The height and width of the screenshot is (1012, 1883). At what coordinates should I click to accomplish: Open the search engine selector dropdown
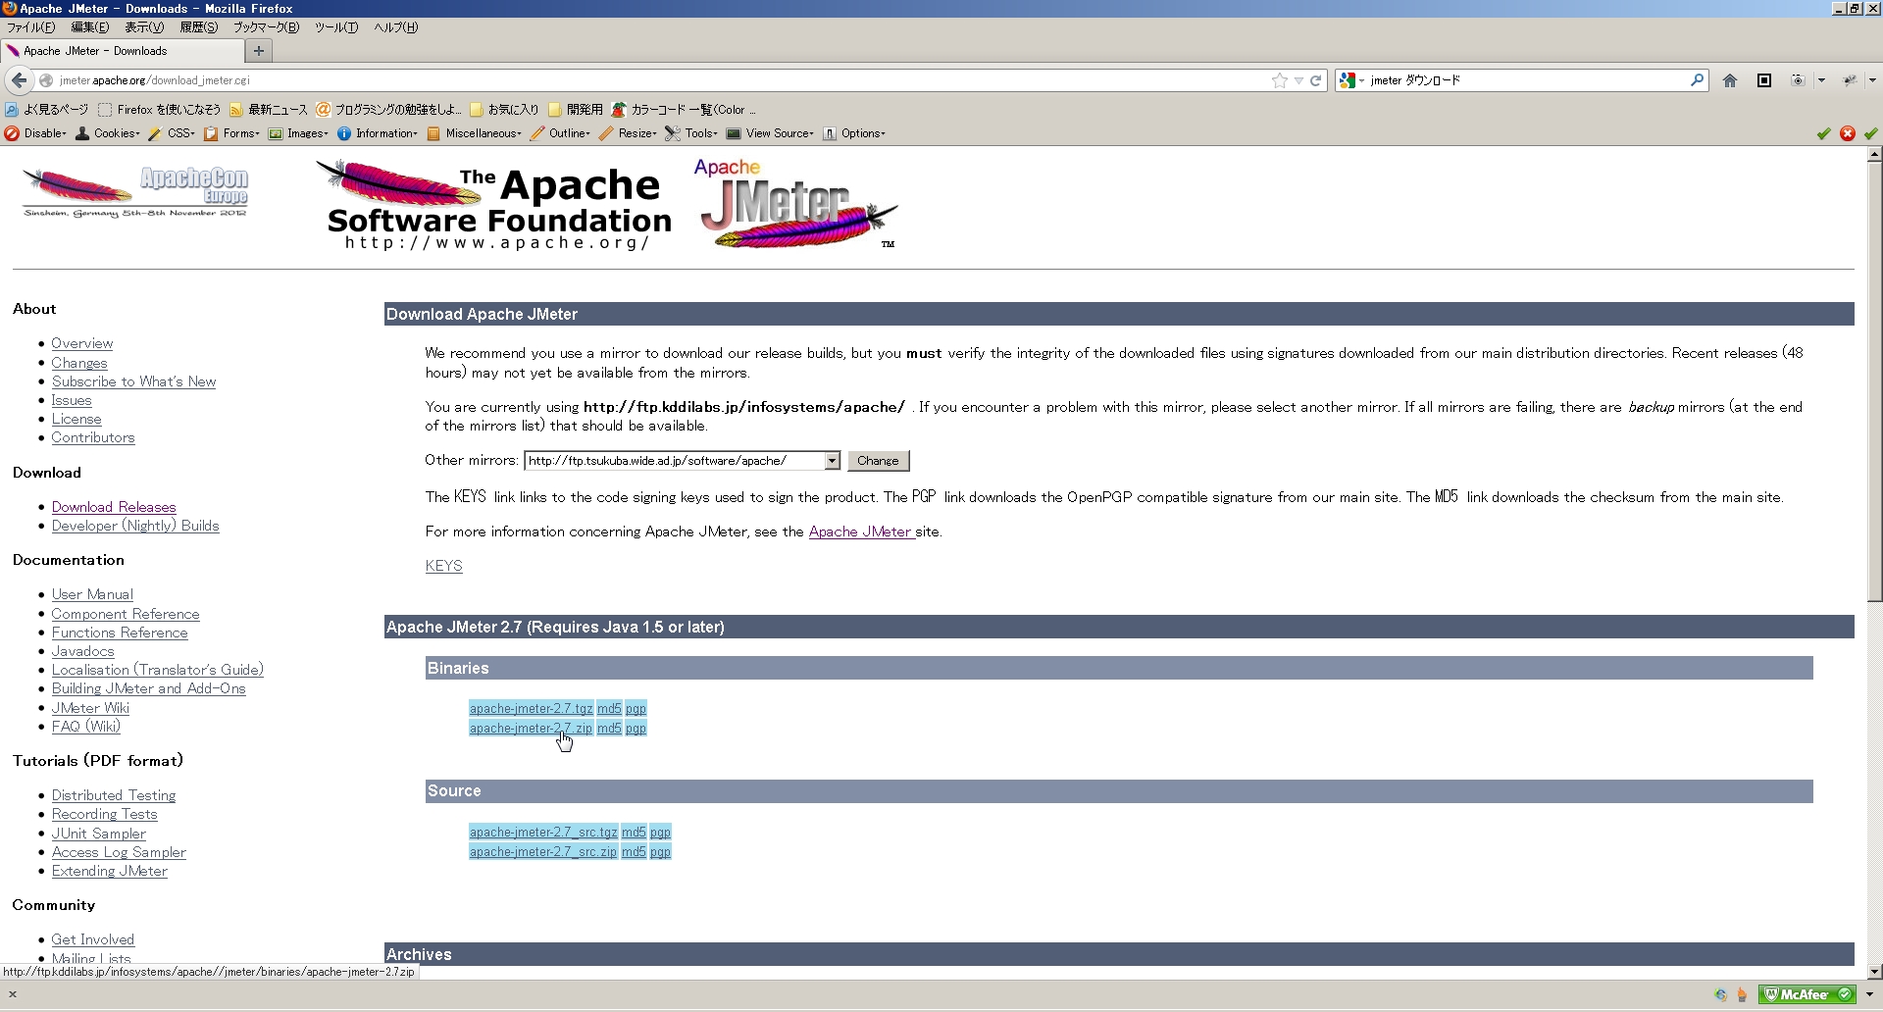[1352, 80]
